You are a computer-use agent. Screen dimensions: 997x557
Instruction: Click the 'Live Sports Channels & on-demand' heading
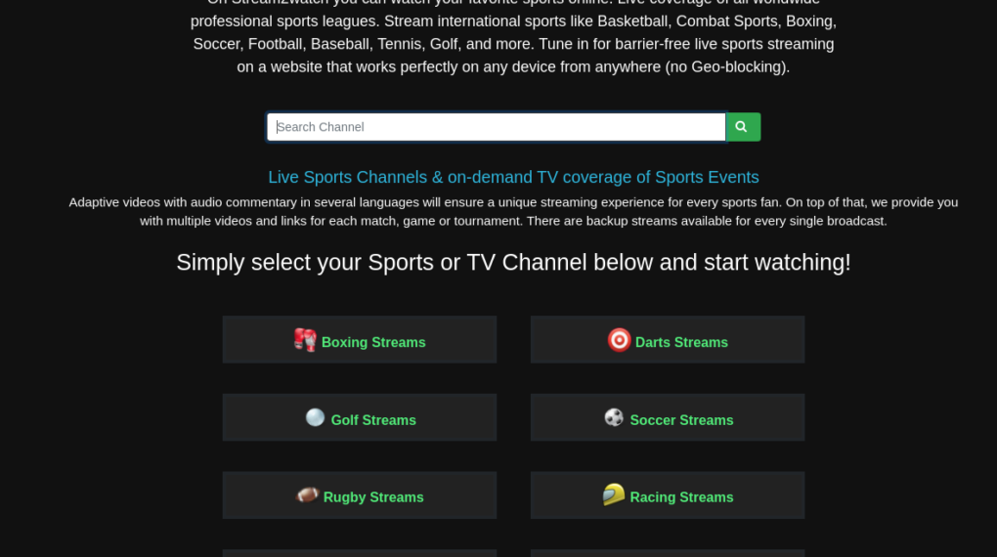coord(513,178)
